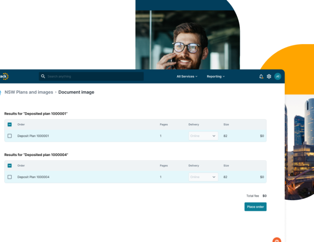314x242 pixels.
Task: Open the All Services menu
Action: click(187, 77)
